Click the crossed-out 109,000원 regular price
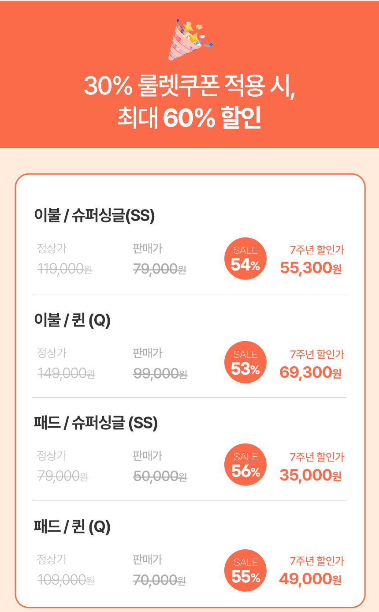379x612 pixels. [66, 580]
